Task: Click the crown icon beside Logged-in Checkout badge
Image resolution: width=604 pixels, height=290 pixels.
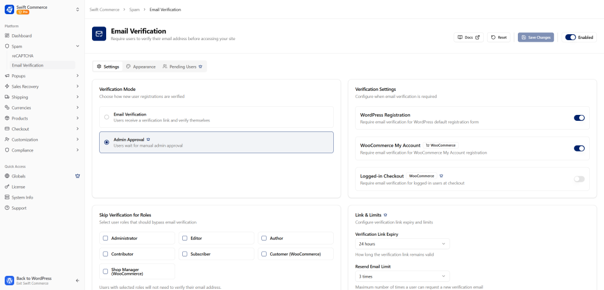Action: [441, 176]
